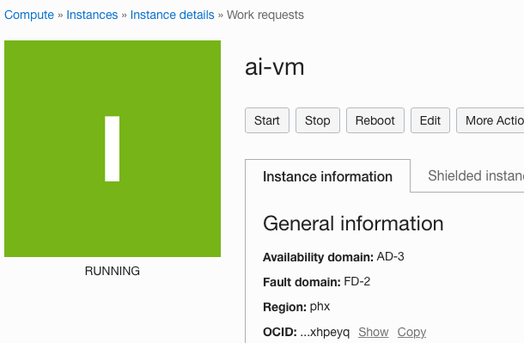Select the Instance information tab
The width and height of the screenshot is (524, 343).
point(327,176)
